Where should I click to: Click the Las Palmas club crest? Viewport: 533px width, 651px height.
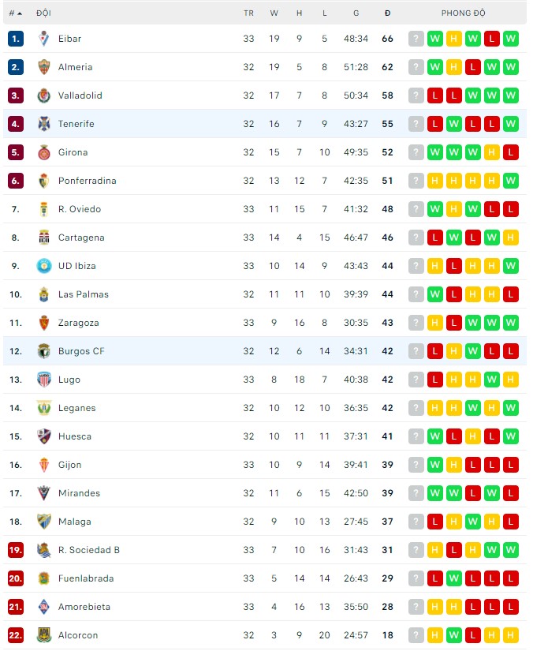tap(43, 294)
